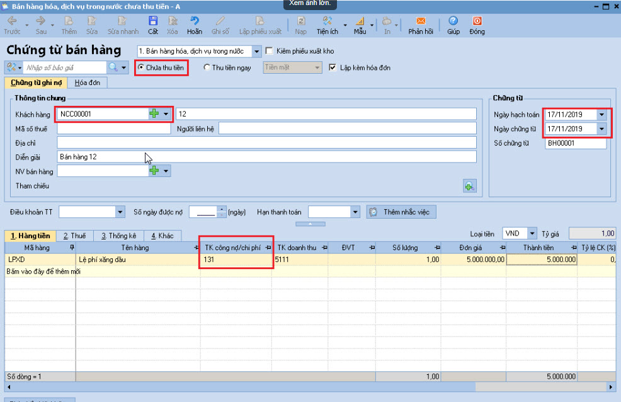This screenshot has height=402, width=621.
Task: Expand the NV bán hàng dropdown
Action: [166, 171]
